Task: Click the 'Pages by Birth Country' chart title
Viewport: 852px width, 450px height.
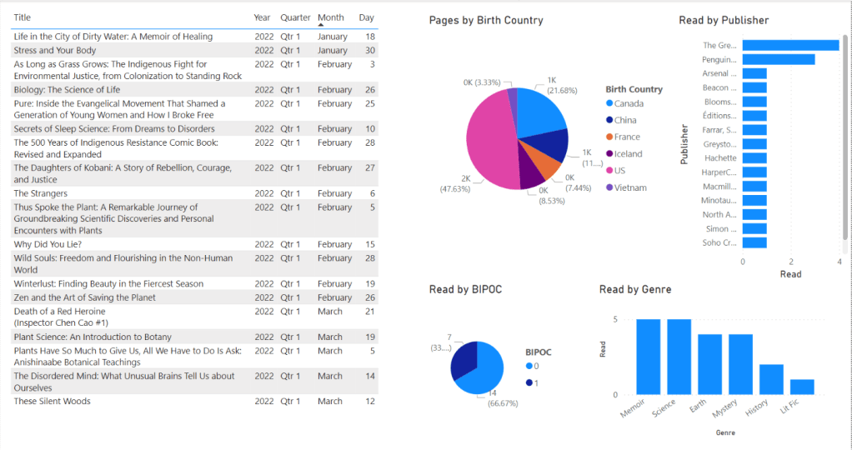Action: click(485, 20)
